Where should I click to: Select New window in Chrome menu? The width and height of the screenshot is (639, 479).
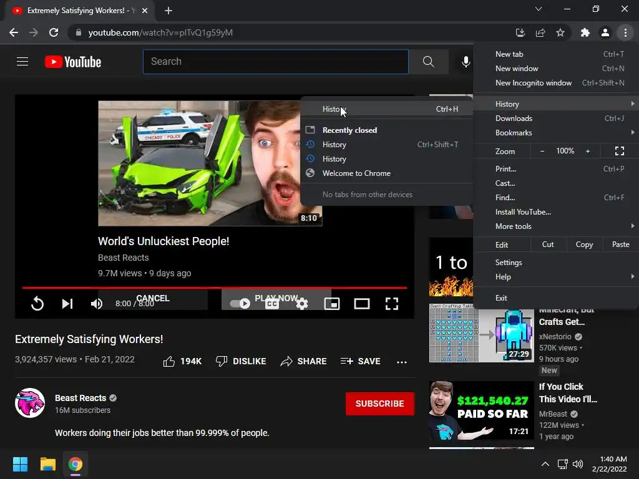[x=556, y=69]
